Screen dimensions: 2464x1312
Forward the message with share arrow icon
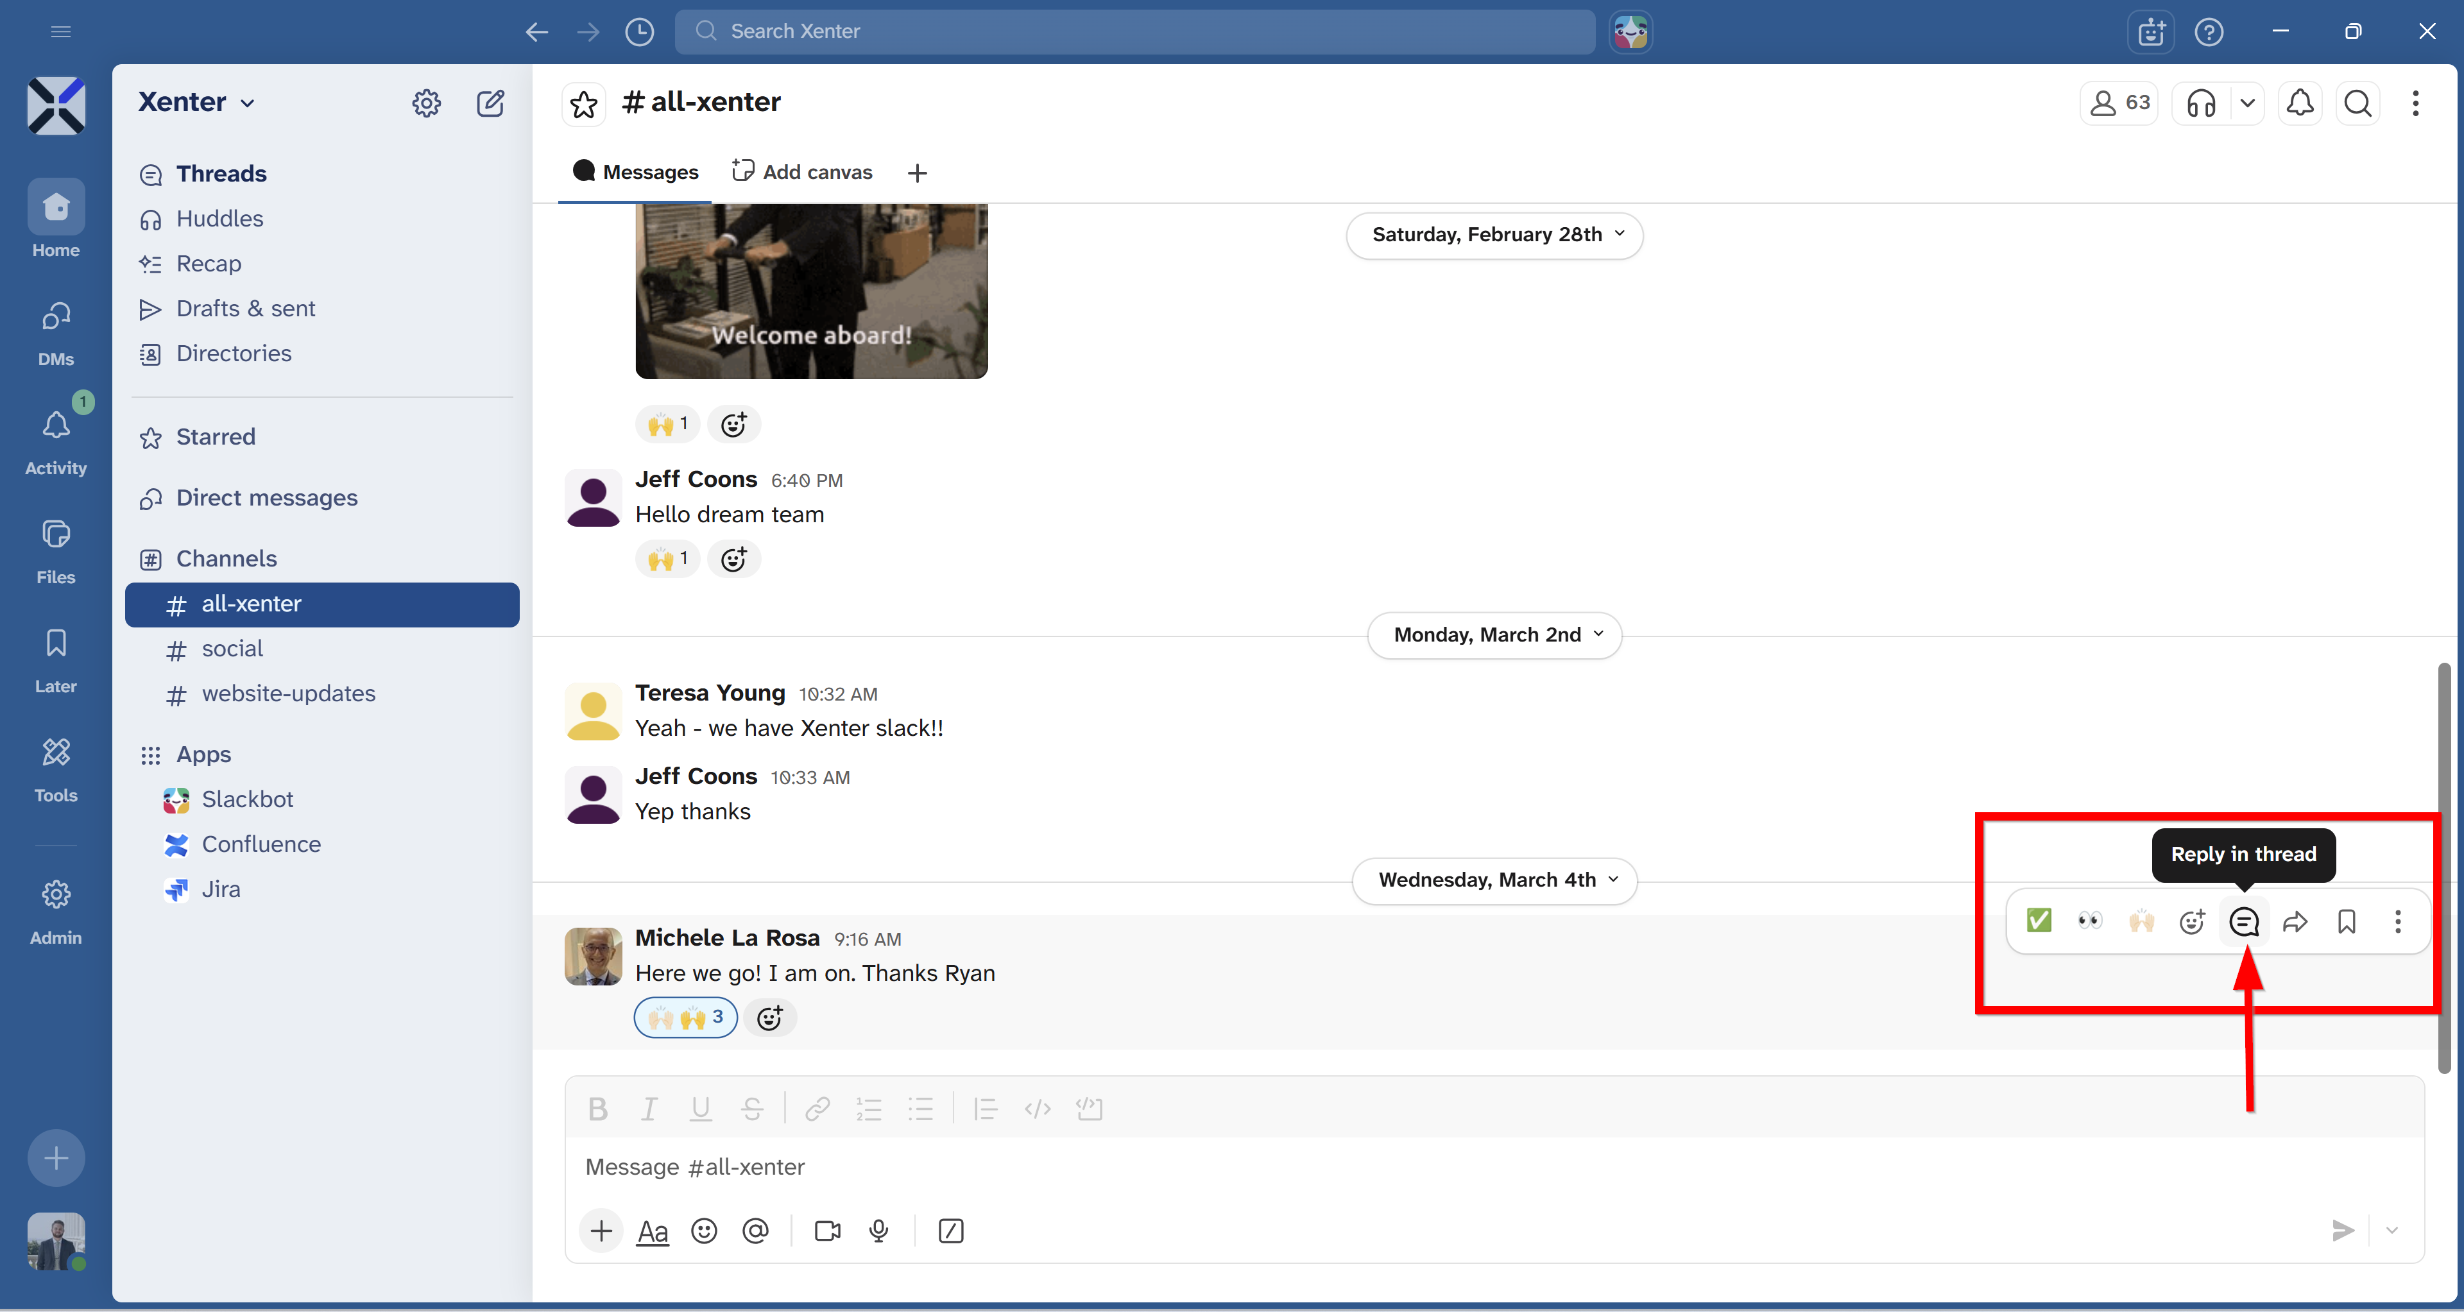[2295, 922]
